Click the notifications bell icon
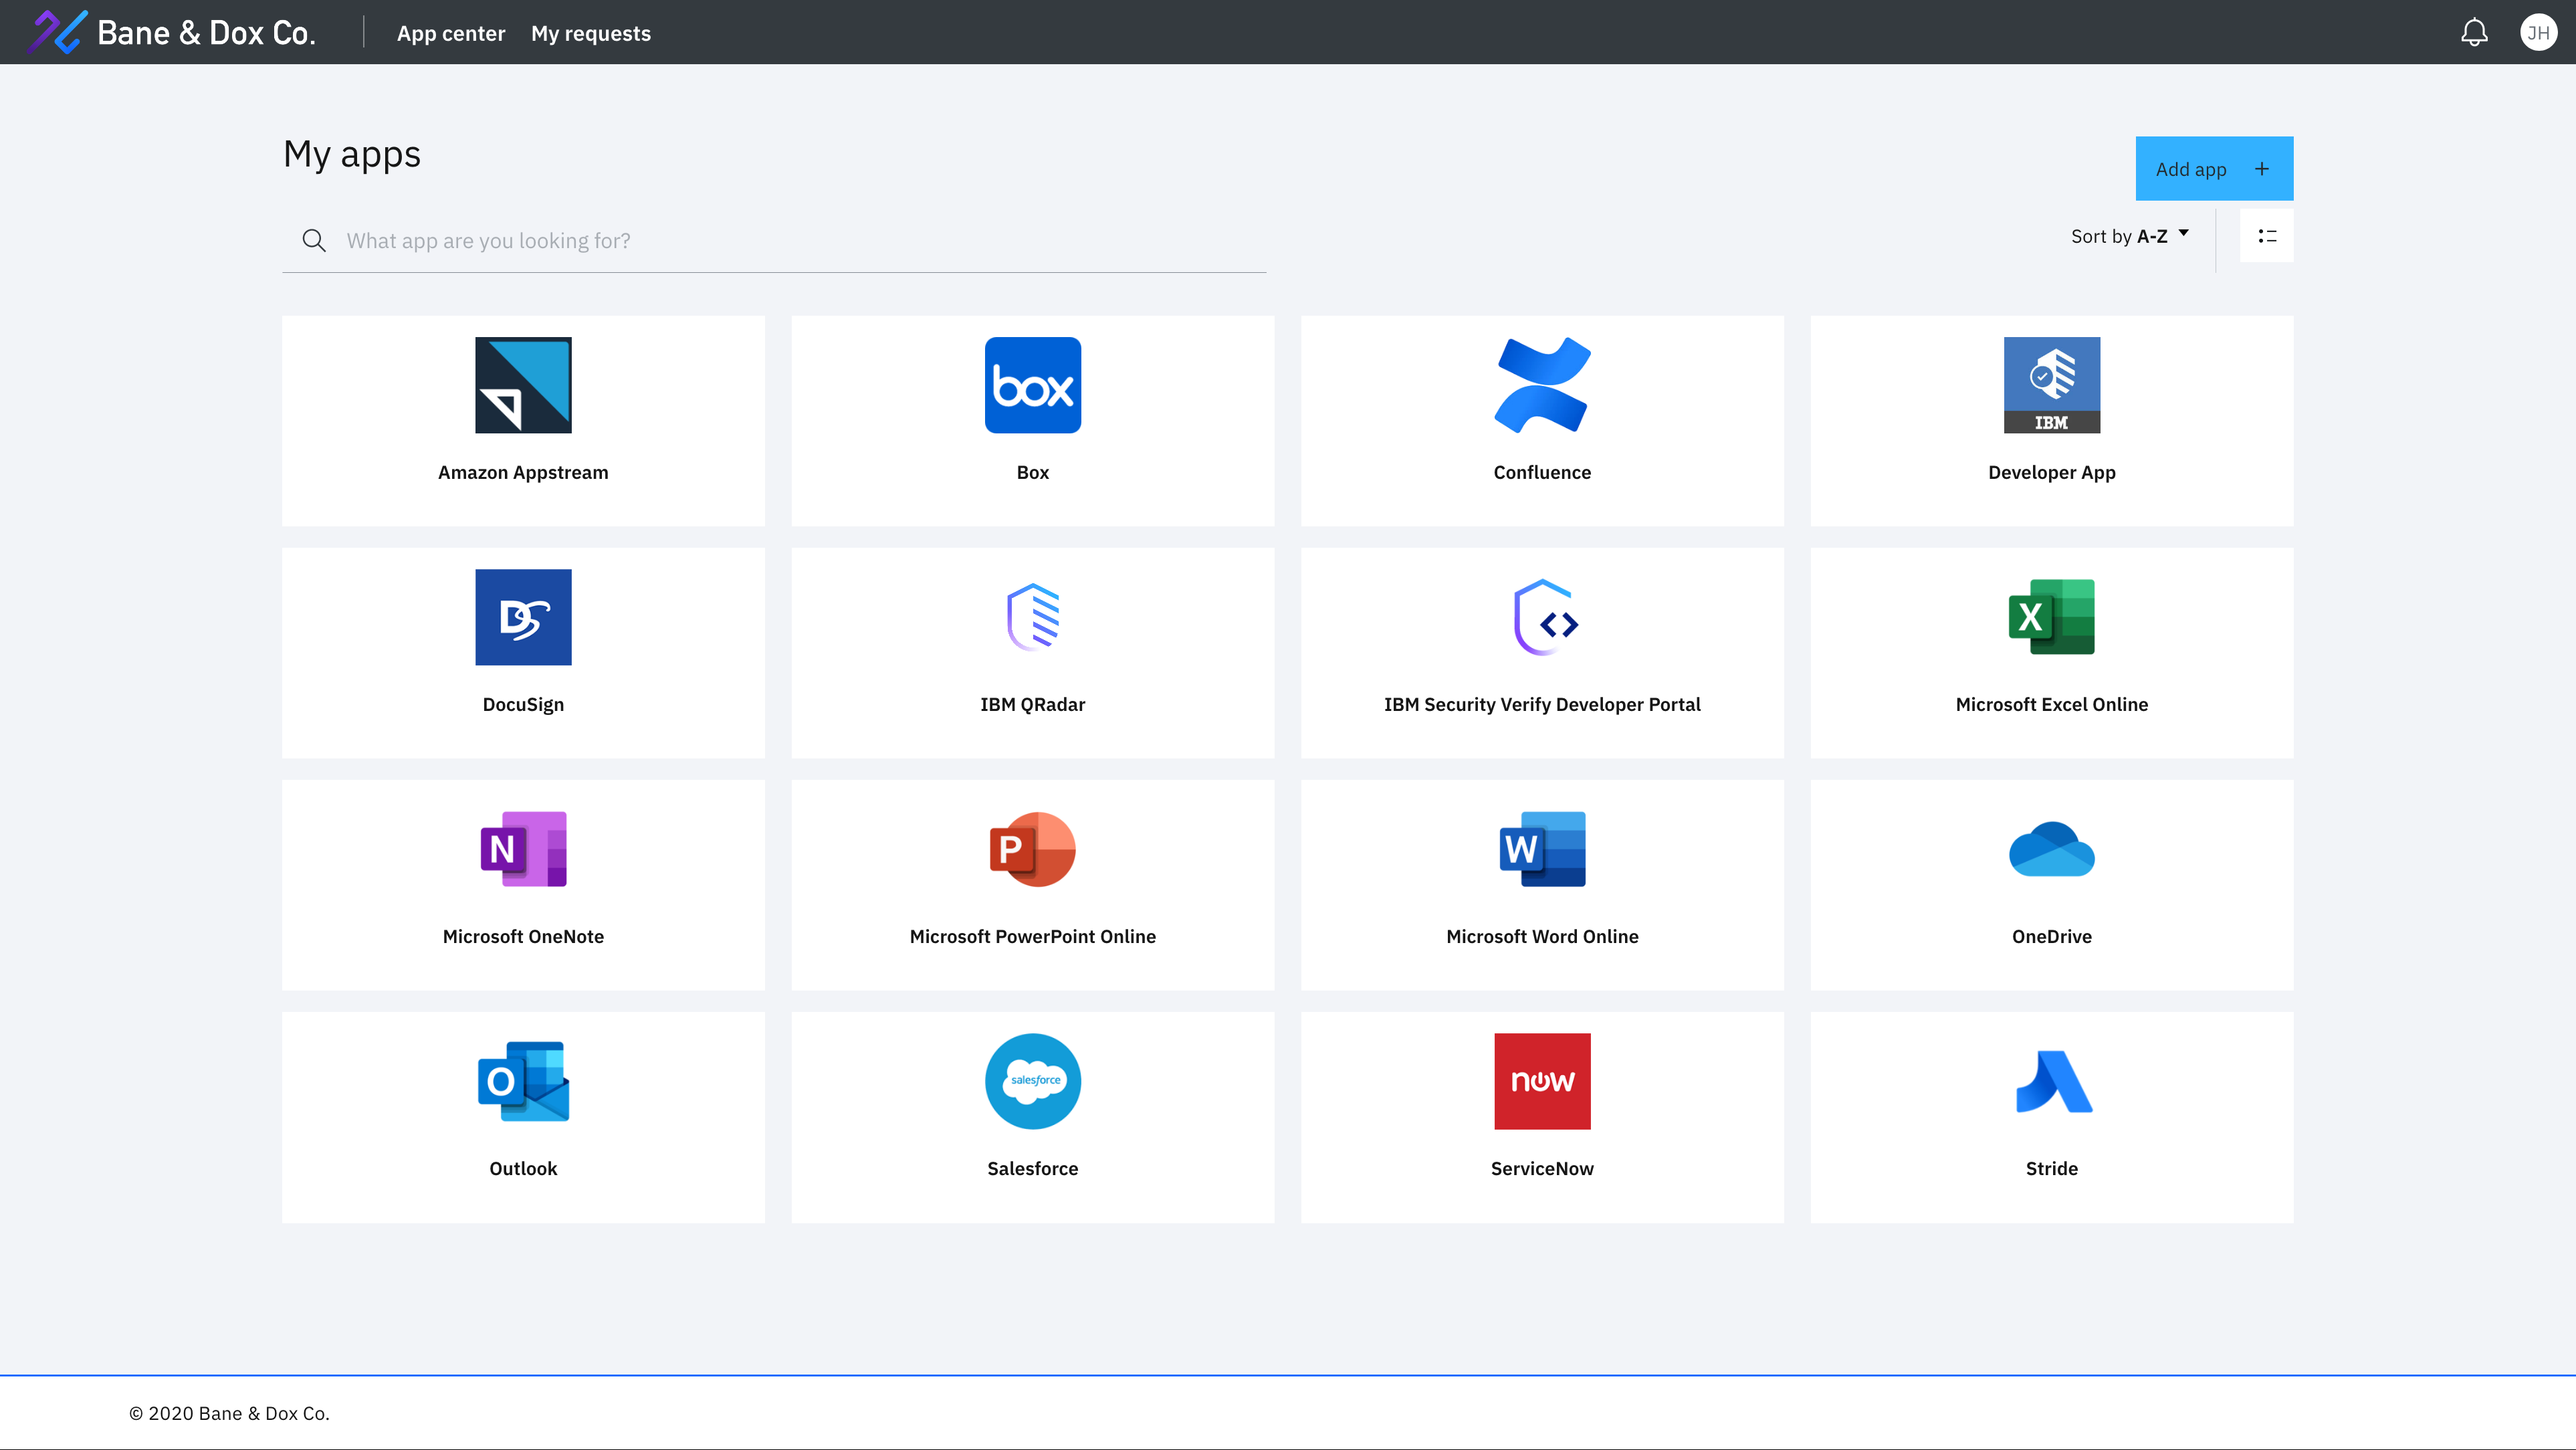The image size is (2576, 1450). point(2474,33)
